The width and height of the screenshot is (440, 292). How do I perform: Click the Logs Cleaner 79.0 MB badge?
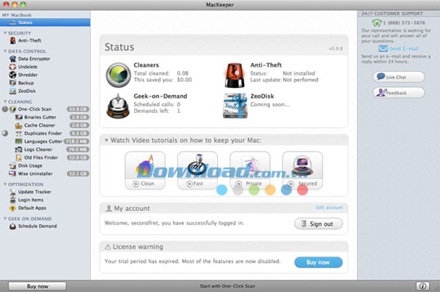[78, 149]
